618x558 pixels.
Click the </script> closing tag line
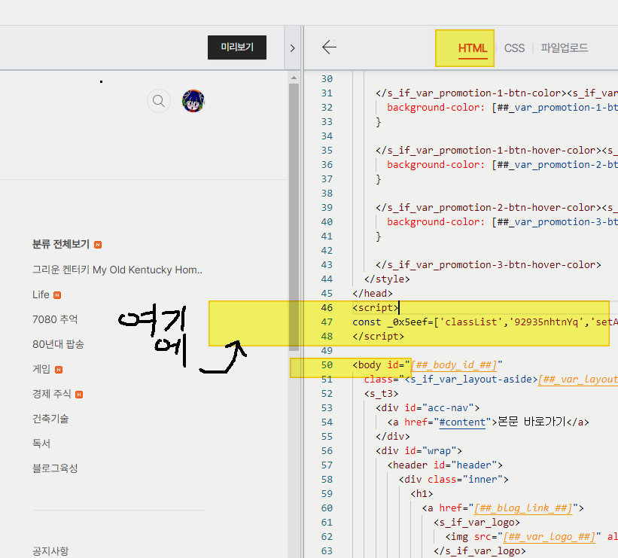tap(379, 337)
